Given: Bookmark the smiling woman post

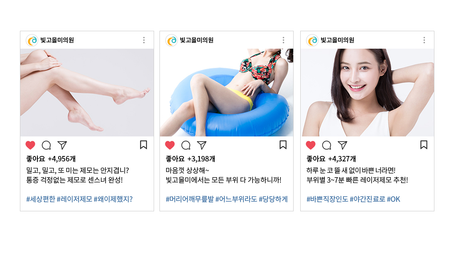Looking at the screenshot, I should [x=424, y=145].
